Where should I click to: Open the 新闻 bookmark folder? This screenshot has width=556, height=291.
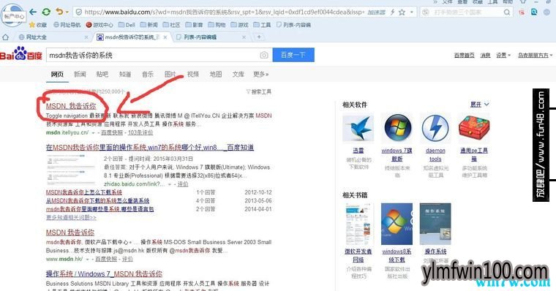coord(149,25)
